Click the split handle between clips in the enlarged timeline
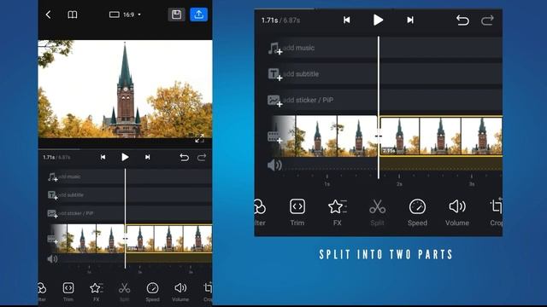The width and height of the screenshot is (547, 307). (379, 136)
